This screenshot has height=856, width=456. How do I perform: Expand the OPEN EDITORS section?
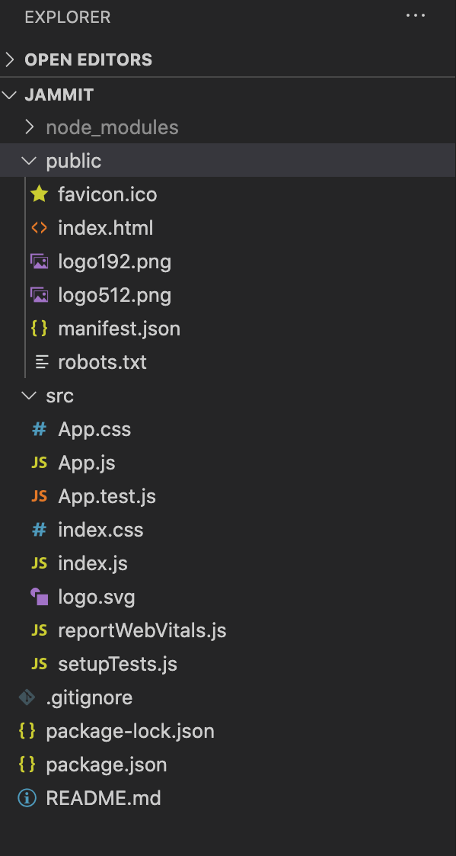10,59
